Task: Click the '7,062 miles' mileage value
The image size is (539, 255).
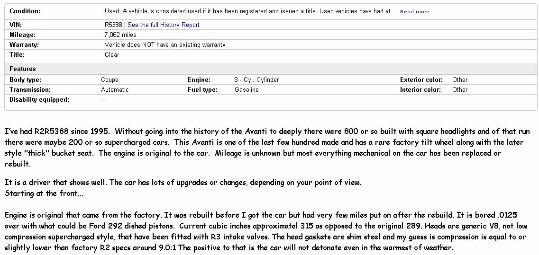Action: [120, 35]
